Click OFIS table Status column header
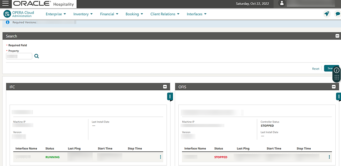This screenshot has width=341, height=166. 219,149
